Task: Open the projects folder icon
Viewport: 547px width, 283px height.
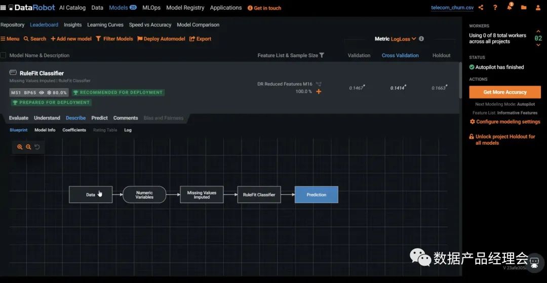Action: (x=524, y=7)
